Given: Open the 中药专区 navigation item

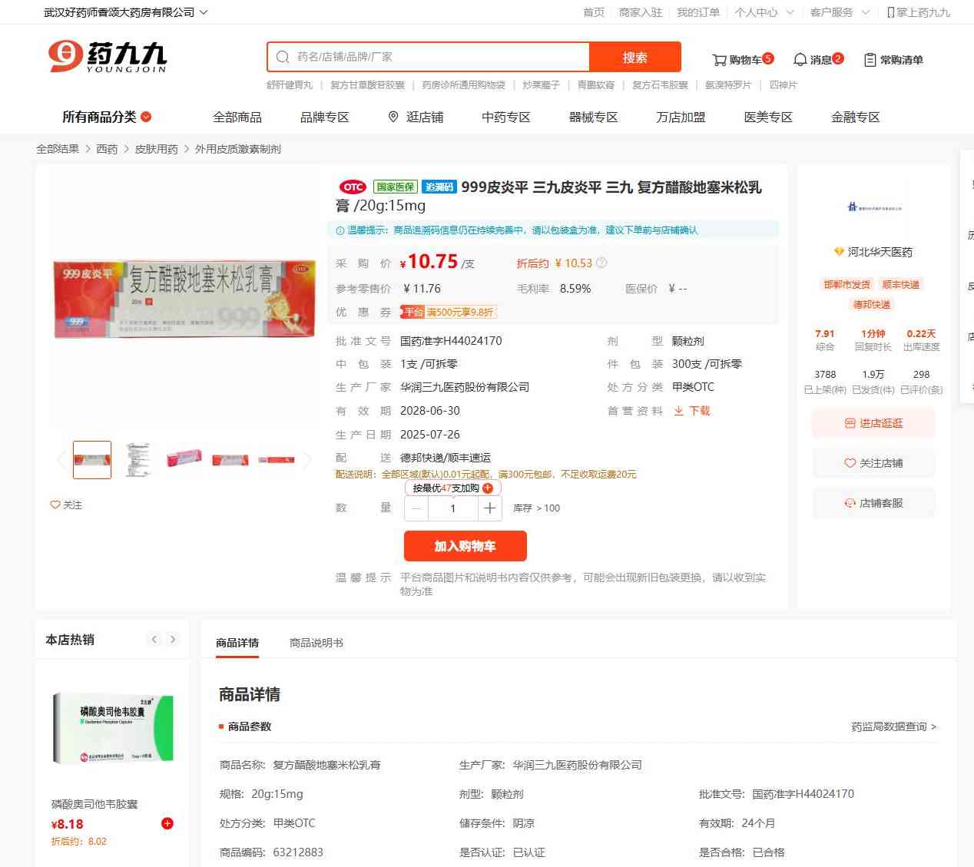Looking at the screenshot, I should tap(506, 117).
